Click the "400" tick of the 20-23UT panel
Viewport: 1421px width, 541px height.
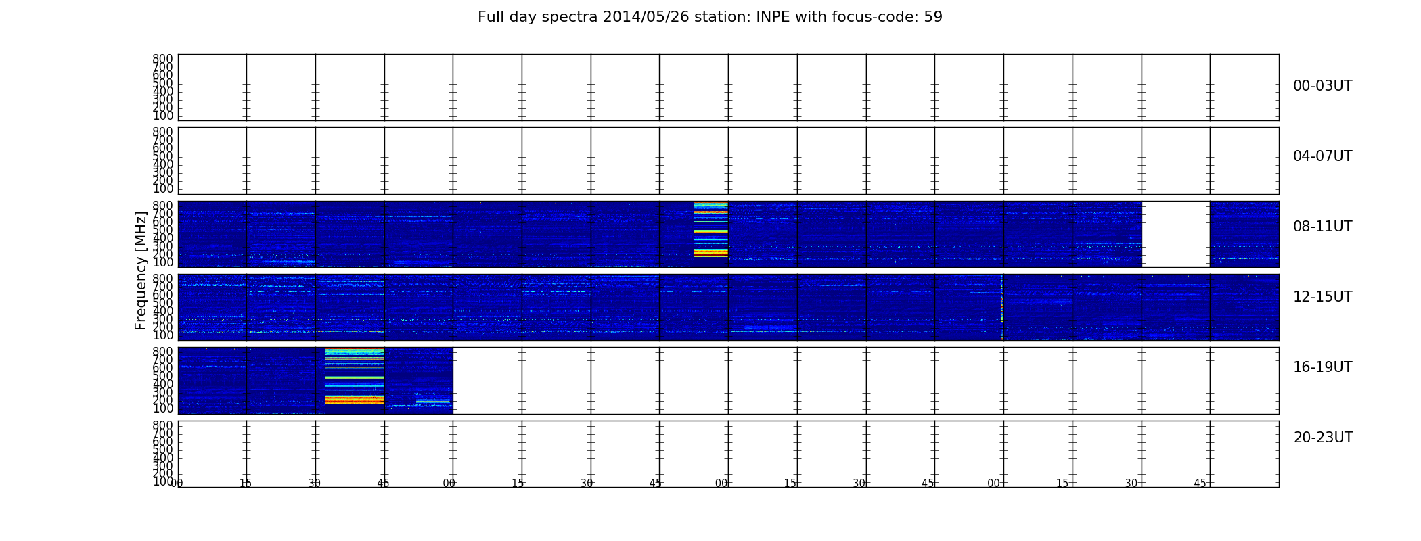tap(162, 458)
